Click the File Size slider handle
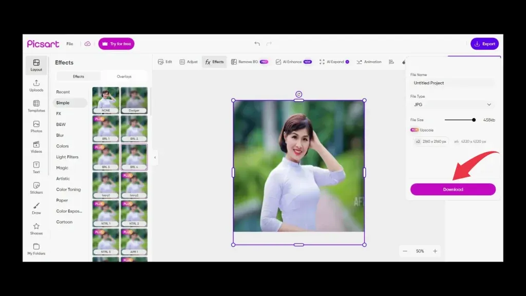The width and height of the screenshot is (526, 296). pyautogui.click(x=474, y=120)
